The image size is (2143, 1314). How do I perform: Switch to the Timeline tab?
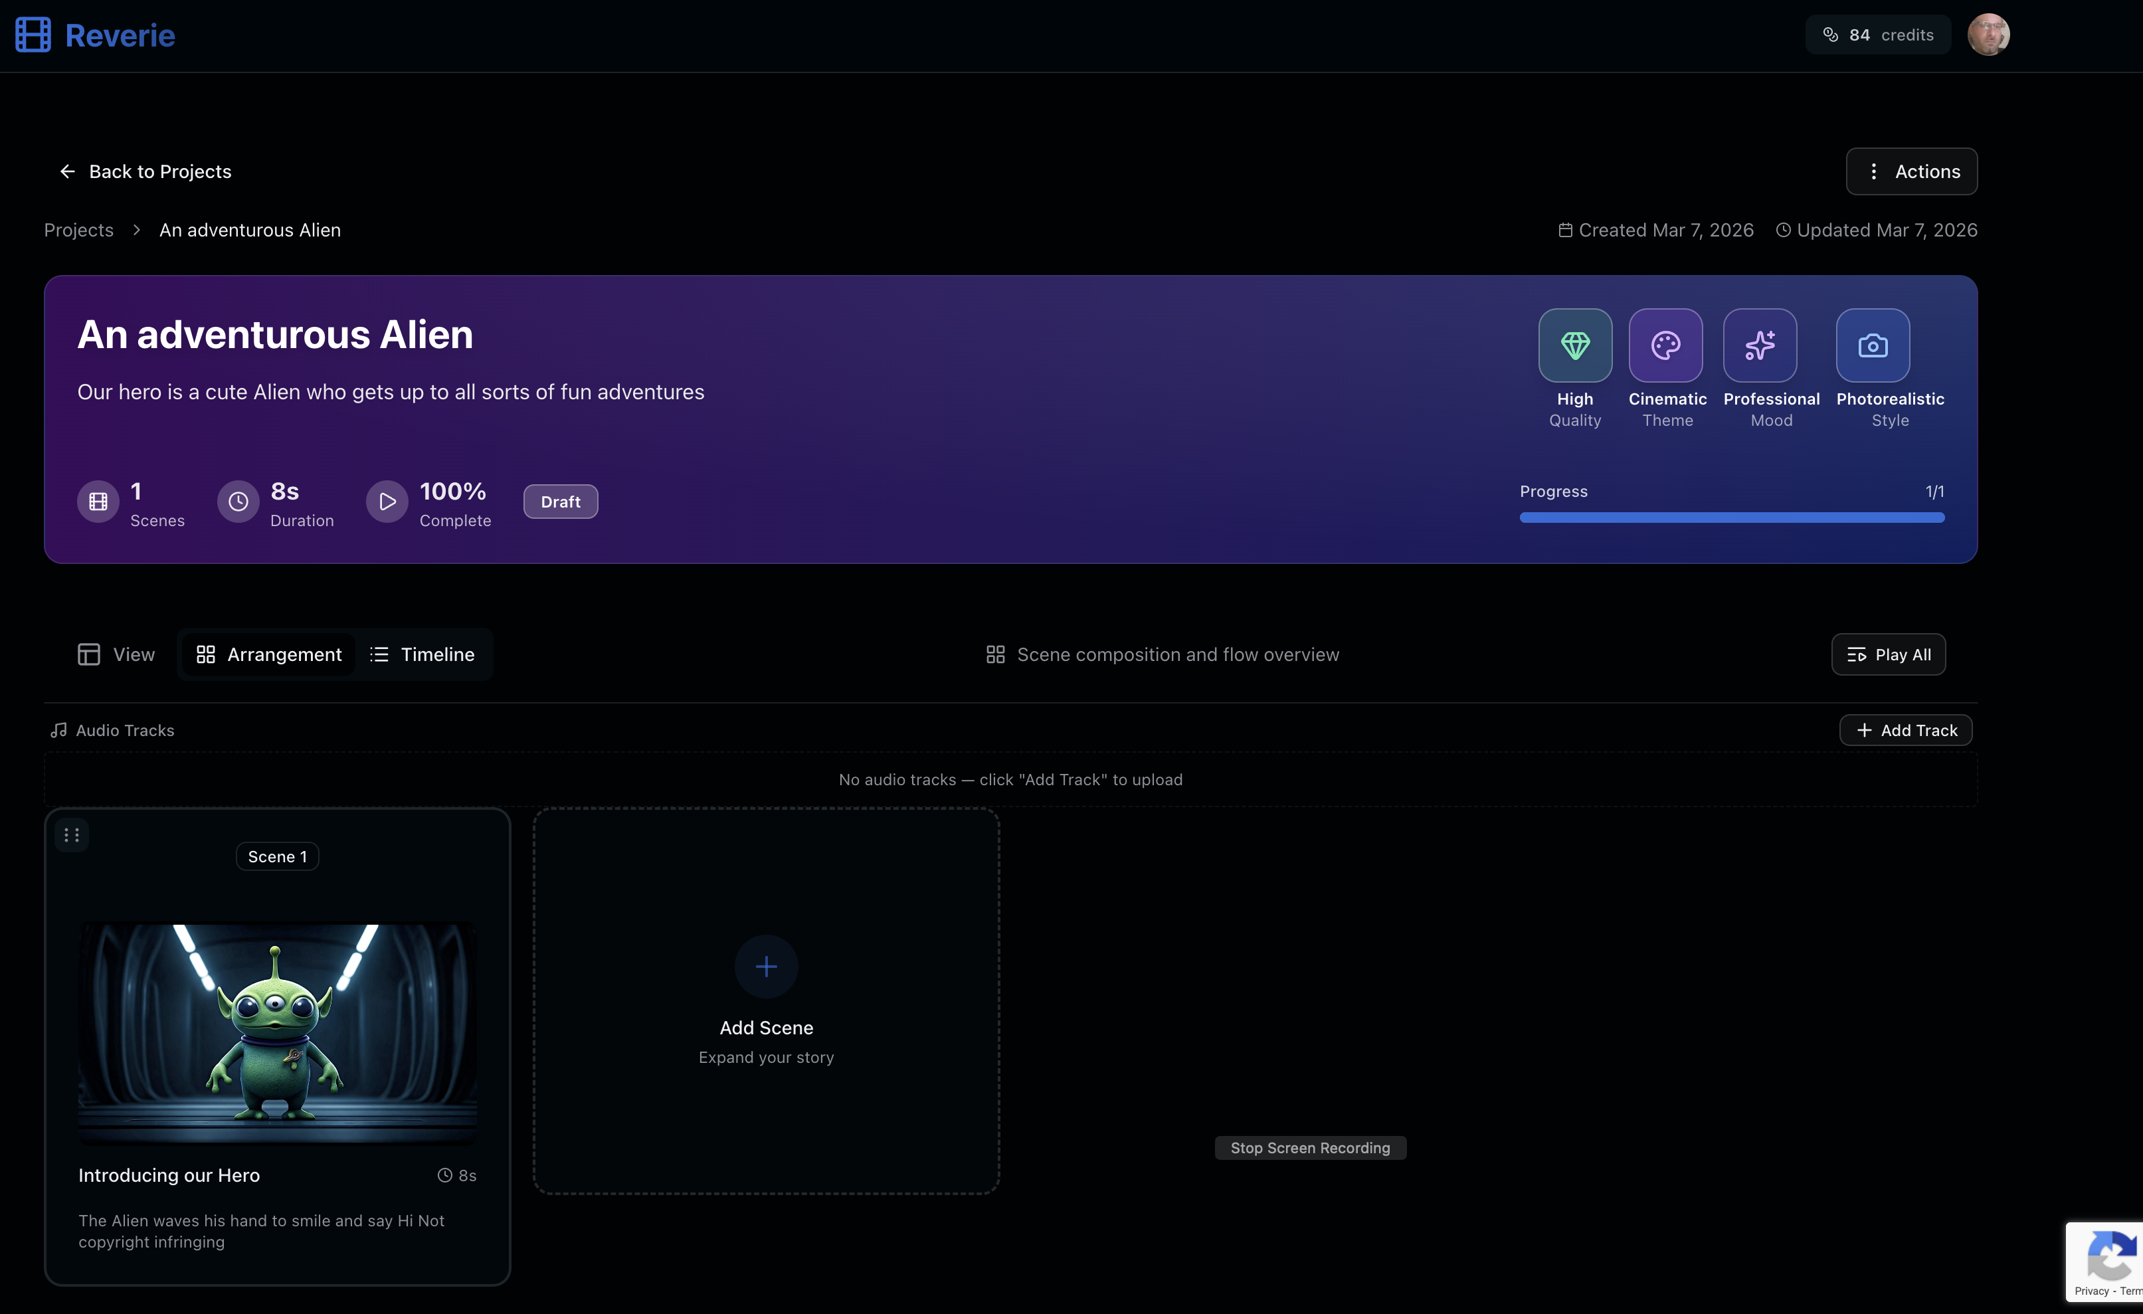tap(422, 654)
